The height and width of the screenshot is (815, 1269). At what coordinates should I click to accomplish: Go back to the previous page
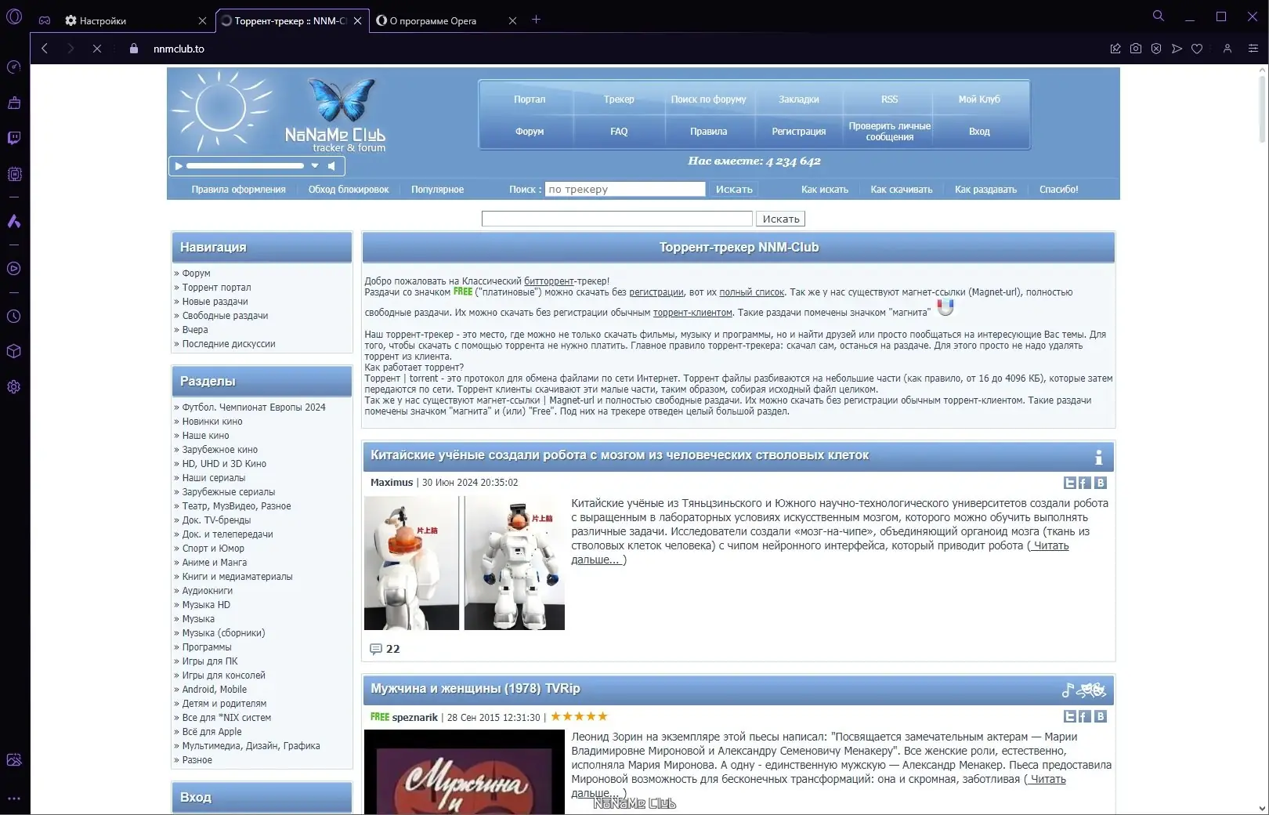45,49
